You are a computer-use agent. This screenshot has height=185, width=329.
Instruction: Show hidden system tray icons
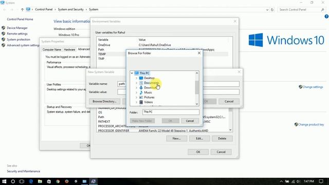click(281, 181)
